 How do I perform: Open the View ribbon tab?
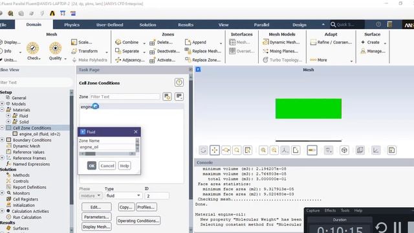(223, 25)
